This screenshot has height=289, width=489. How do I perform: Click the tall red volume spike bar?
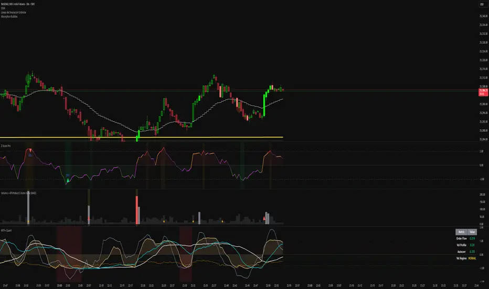(x=136, y=209)
